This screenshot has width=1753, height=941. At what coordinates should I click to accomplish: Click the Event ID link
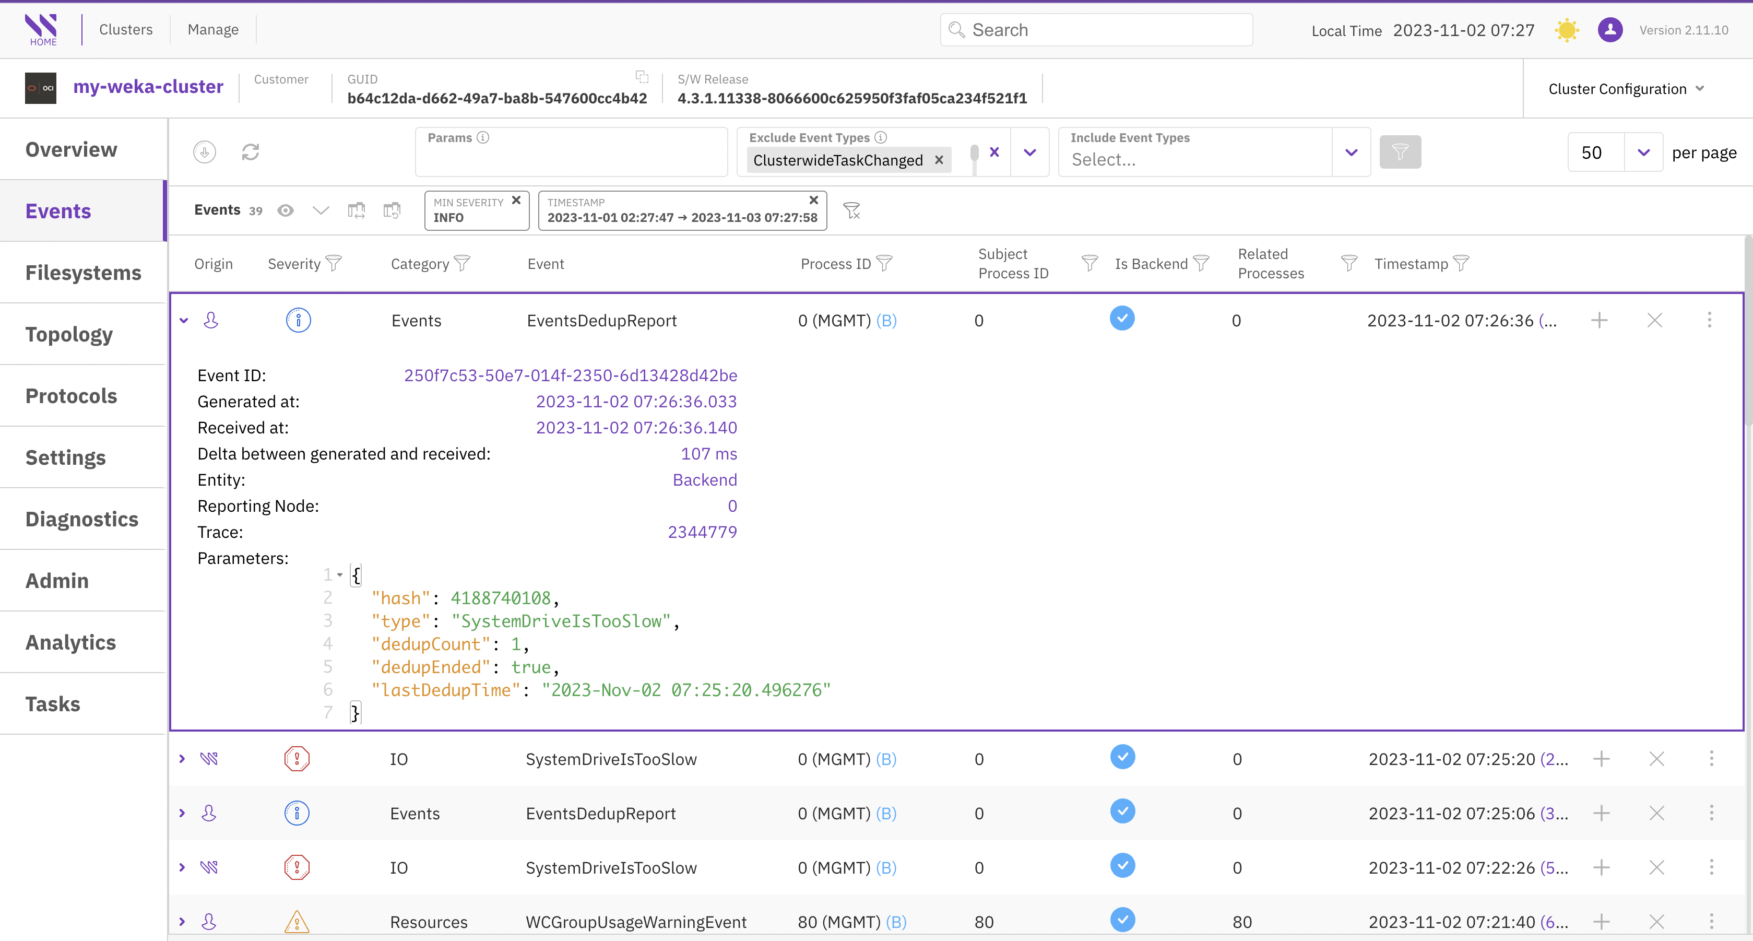coord(570,375)
